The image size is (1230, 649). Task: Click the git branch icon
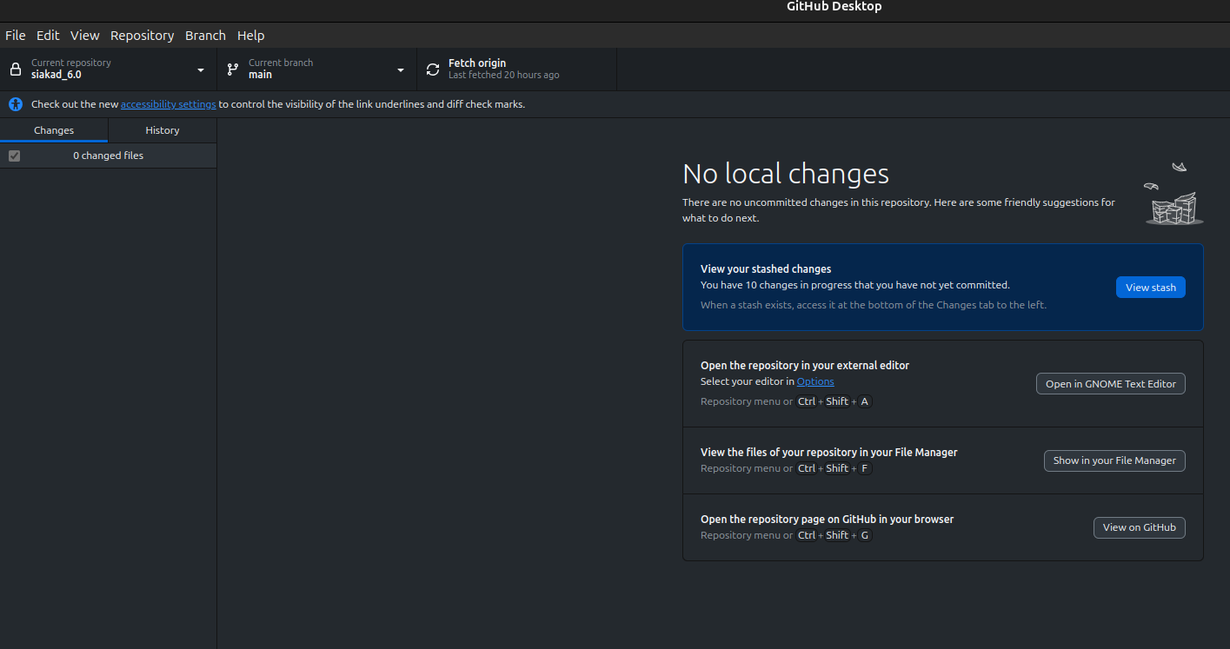(232, 70)
